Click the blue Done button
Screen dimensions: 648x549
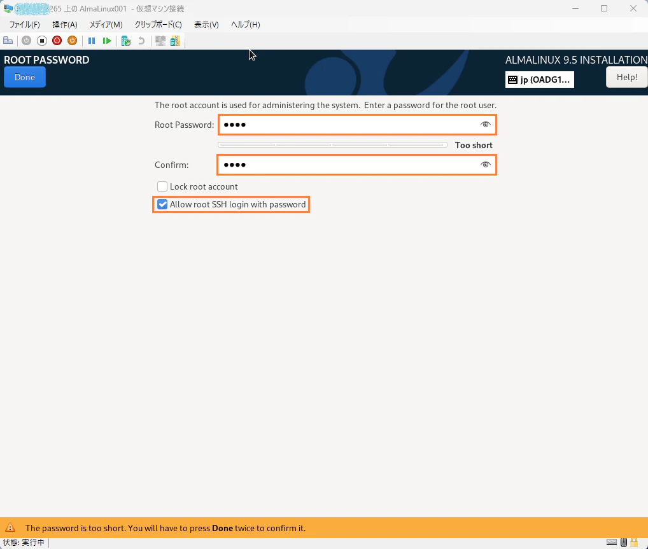tap(25, 77)
